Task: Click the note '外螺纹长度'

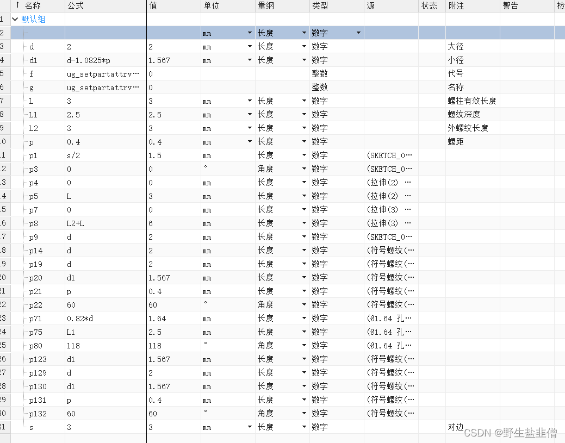Action: click(468, 128)
